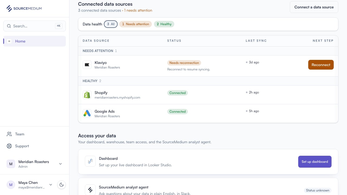Screen dimensions: 347x195
Task: Click the Dashboard card title
Action: pos(108,158)
